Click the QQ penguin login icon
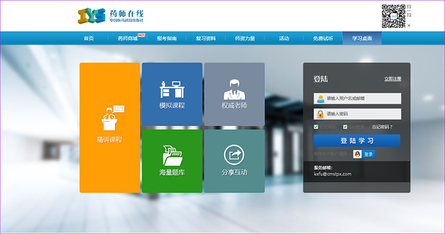Screen dimensions: 445x234 point(357,154)
